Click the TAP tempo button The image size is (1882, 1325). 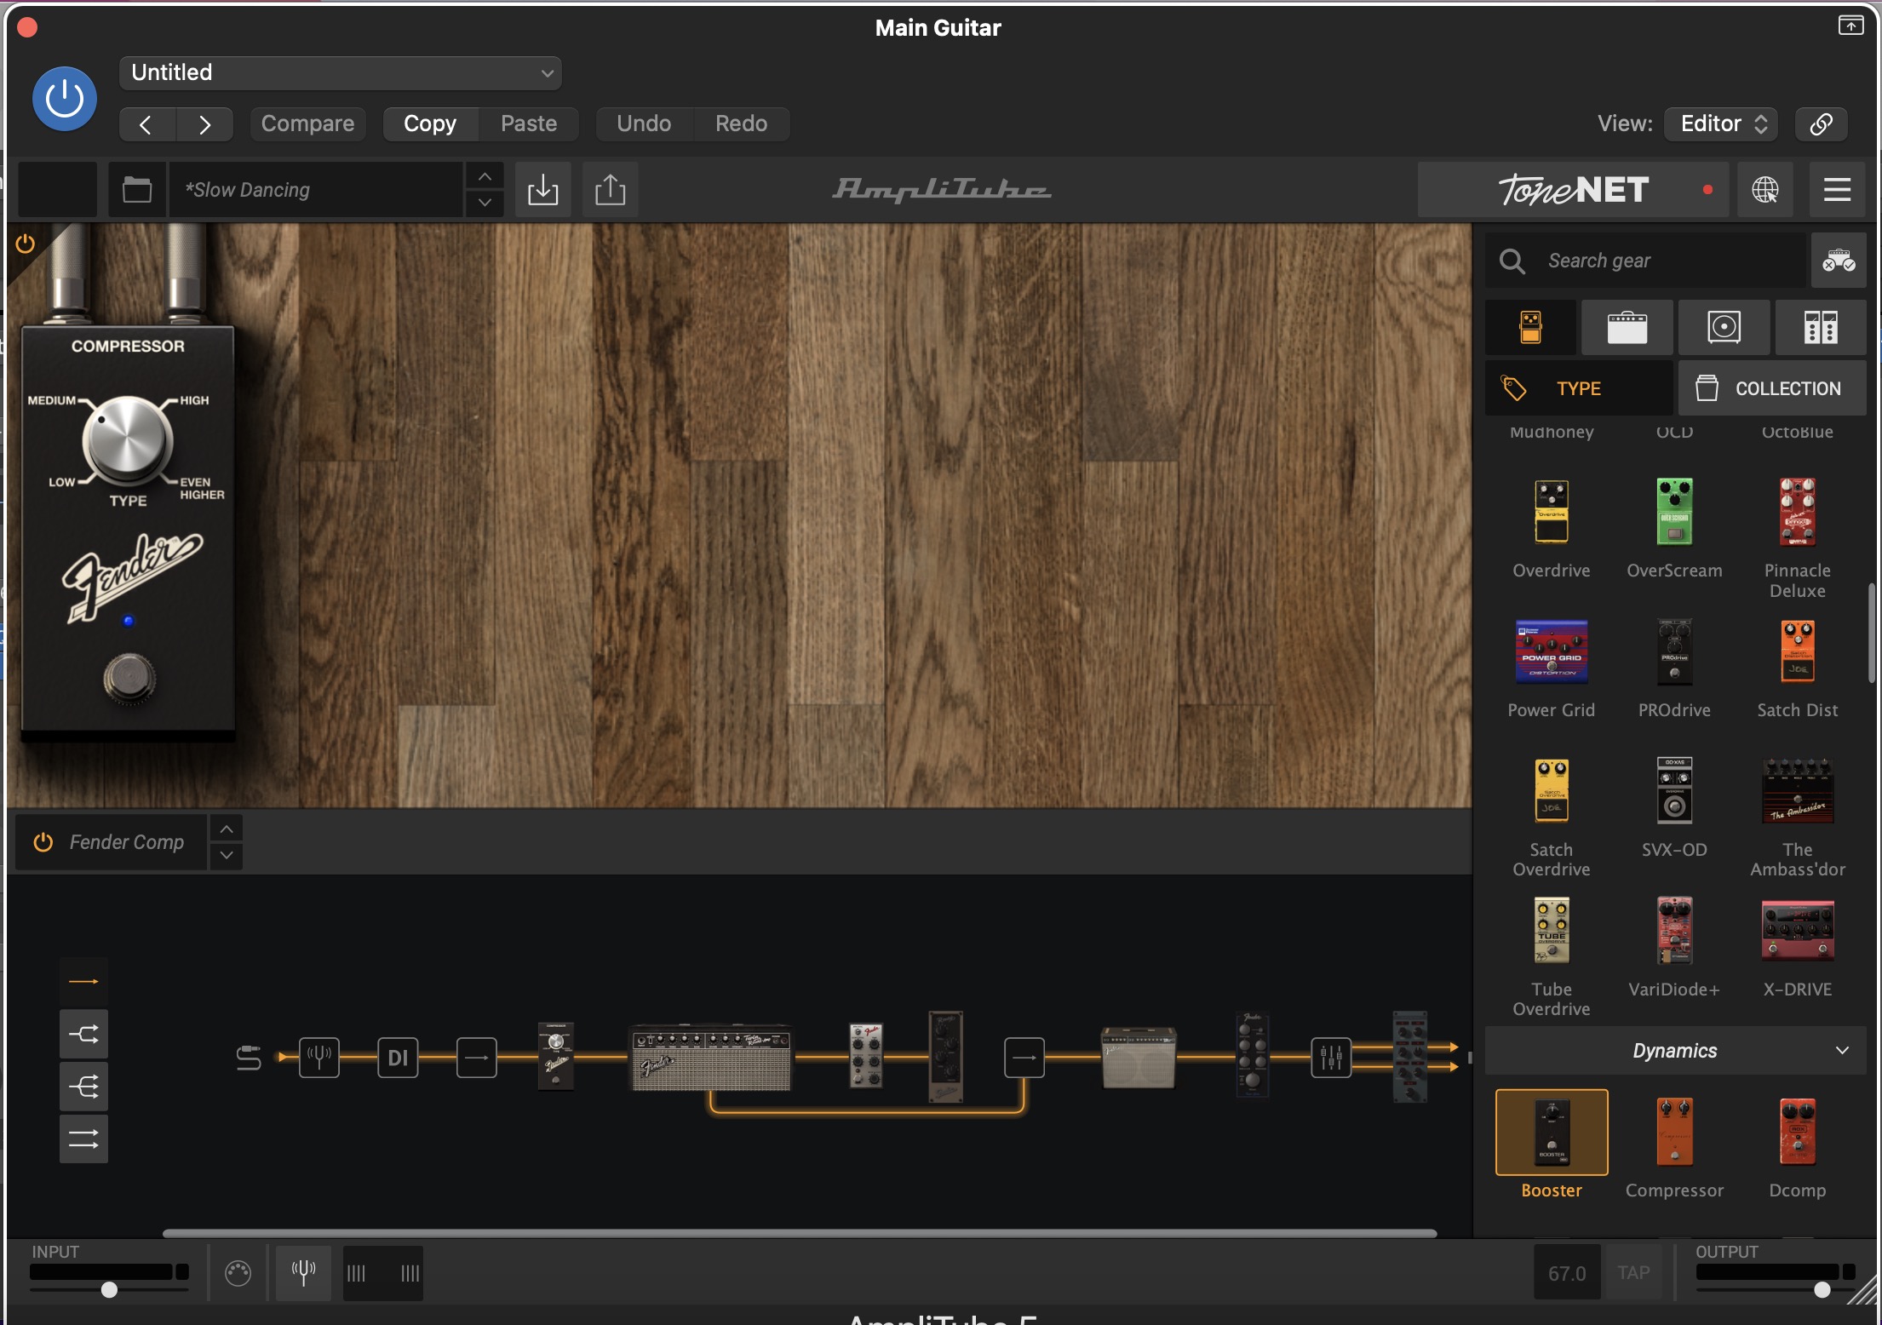pos(1633,1273)
